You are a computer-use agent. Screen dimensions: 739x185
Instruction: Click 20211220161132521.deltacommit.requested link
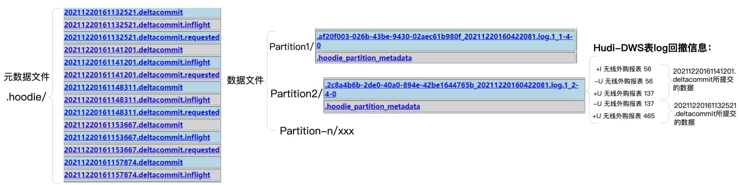(142, 37)
